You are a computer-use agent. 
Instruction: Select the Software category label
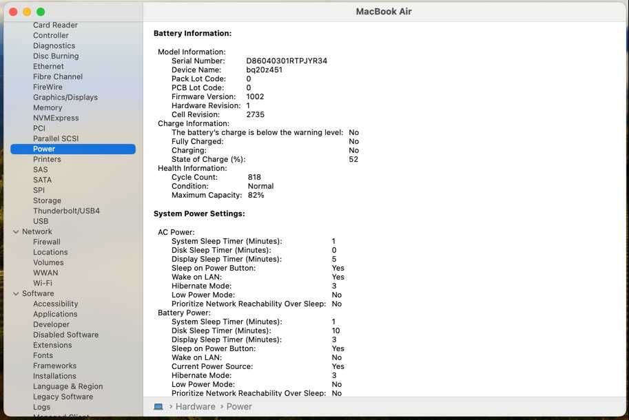pos(38,293)
